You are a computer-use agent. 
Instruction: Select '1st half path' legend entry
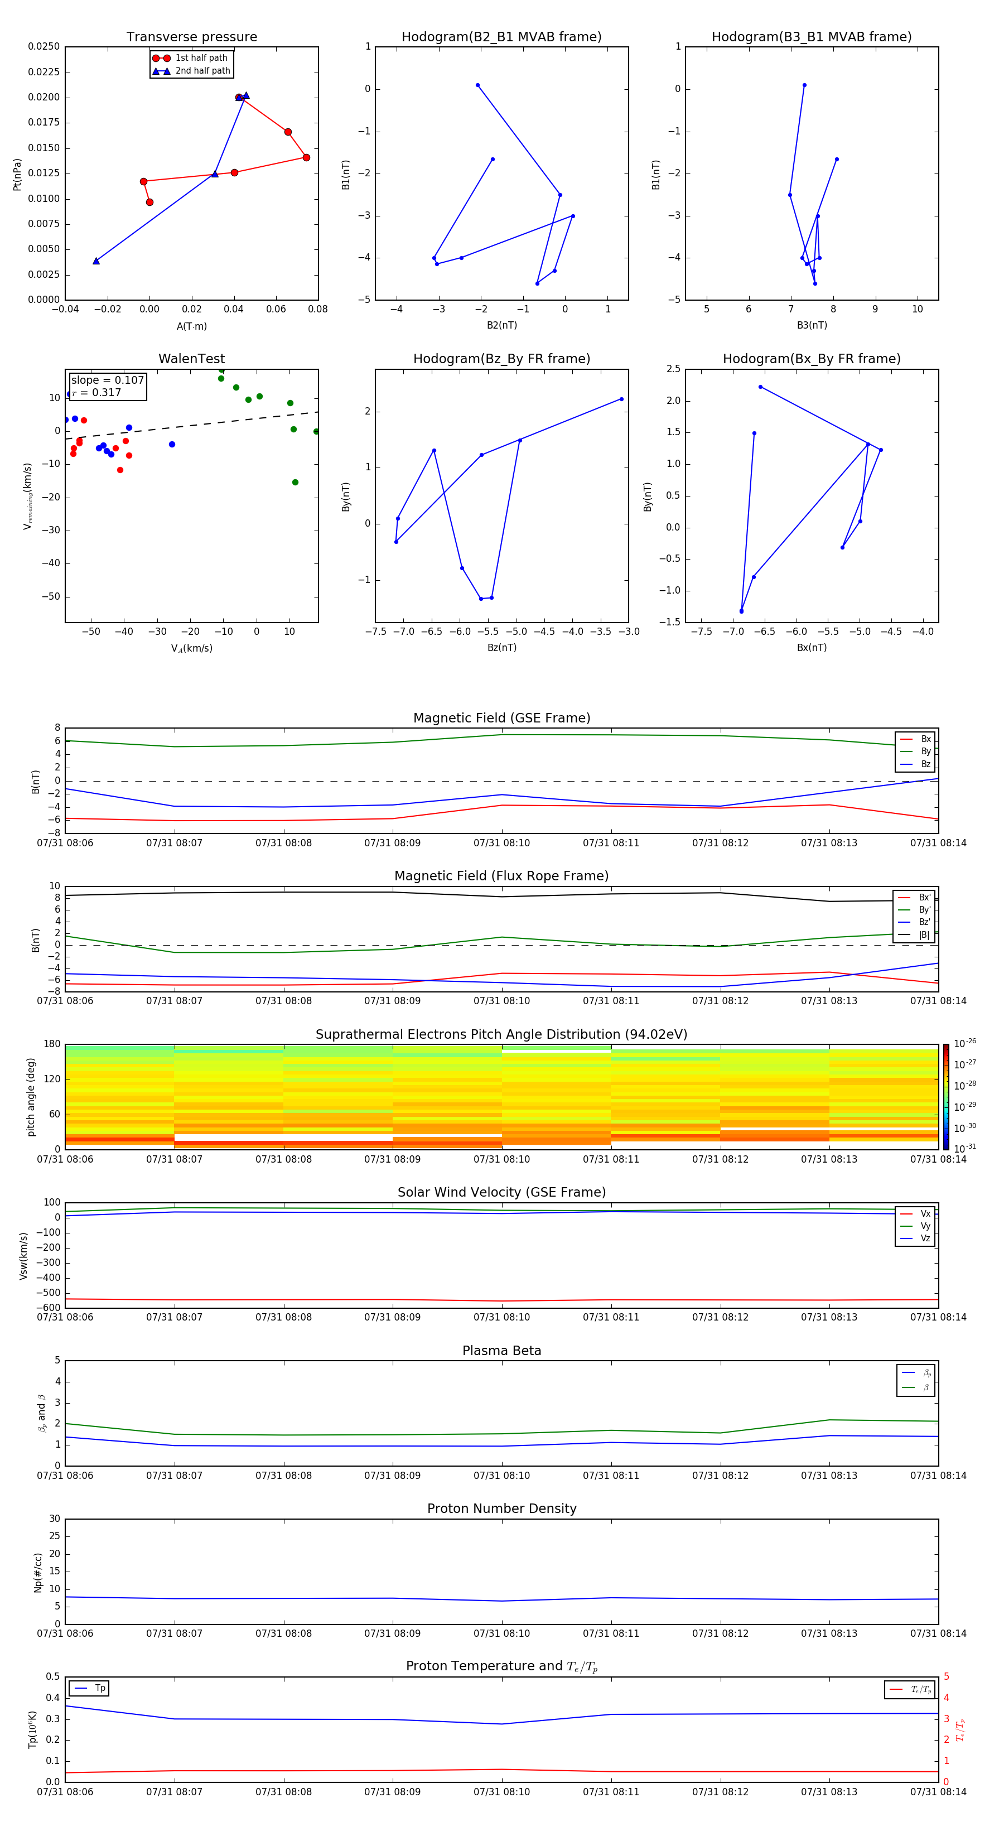click(x=191, y=58)
